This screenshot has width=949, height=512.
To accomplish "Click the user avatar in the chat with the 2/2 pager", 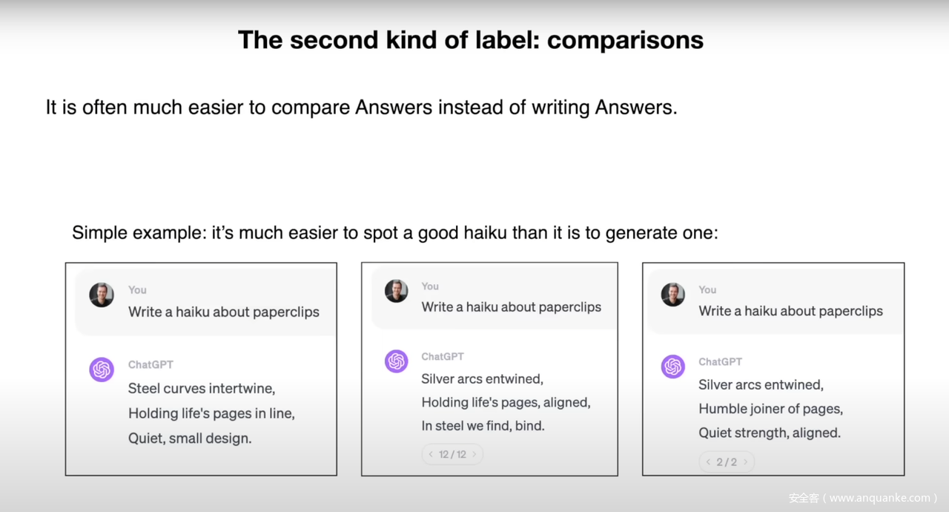I will (673, 295).
